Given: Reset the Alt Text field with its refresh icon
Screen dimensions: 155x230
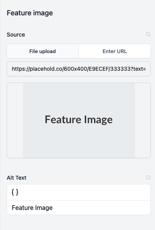Looking at the screenshot, I should tap(148, 177).
